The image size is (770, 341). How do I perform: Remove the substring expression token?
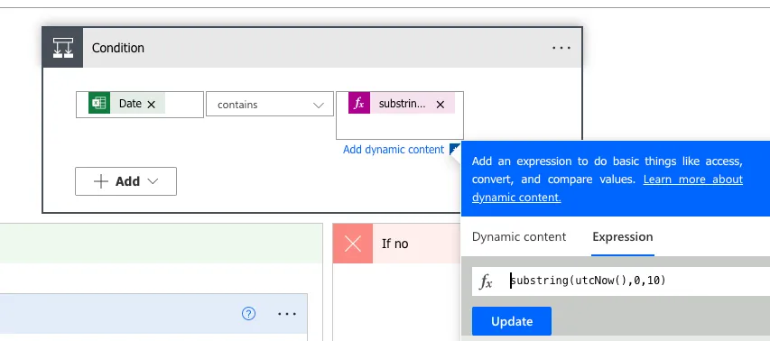(x=440, y=105)
